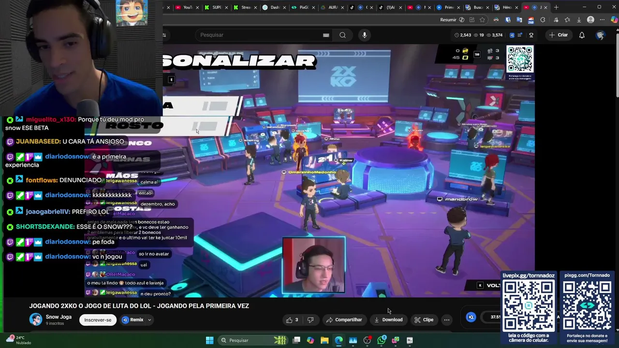Open browser downloads arrow icon
This screenshot has width=619, height=348.
click(579, 20)
